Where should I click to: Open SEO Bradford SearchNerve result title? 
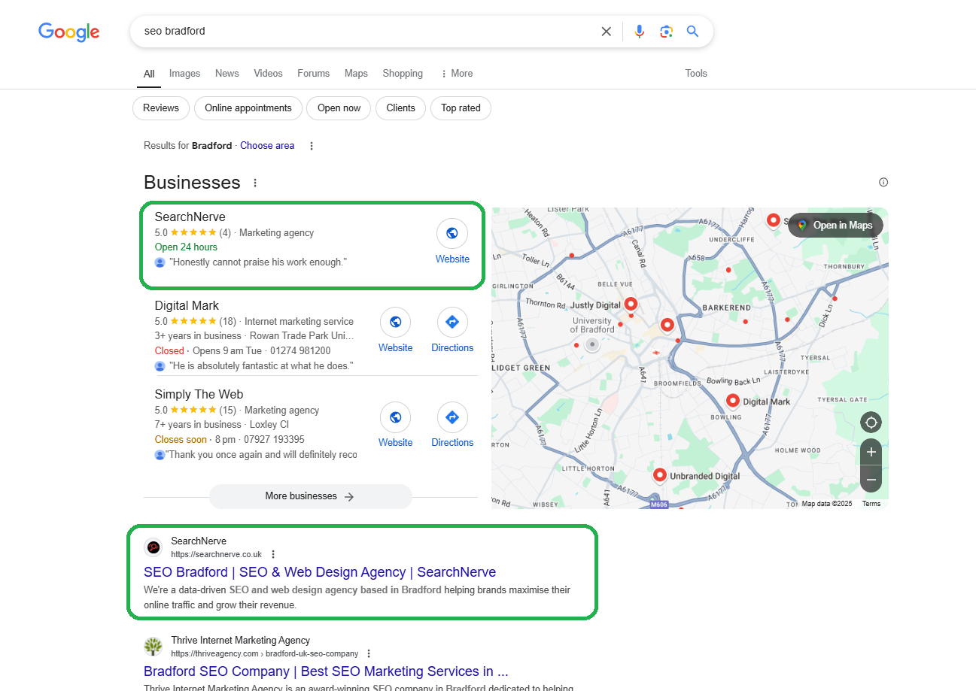click(320, 572)
